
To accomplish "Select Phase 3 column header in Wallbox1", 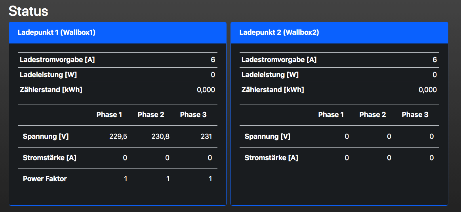I will (x=193, y=115).
